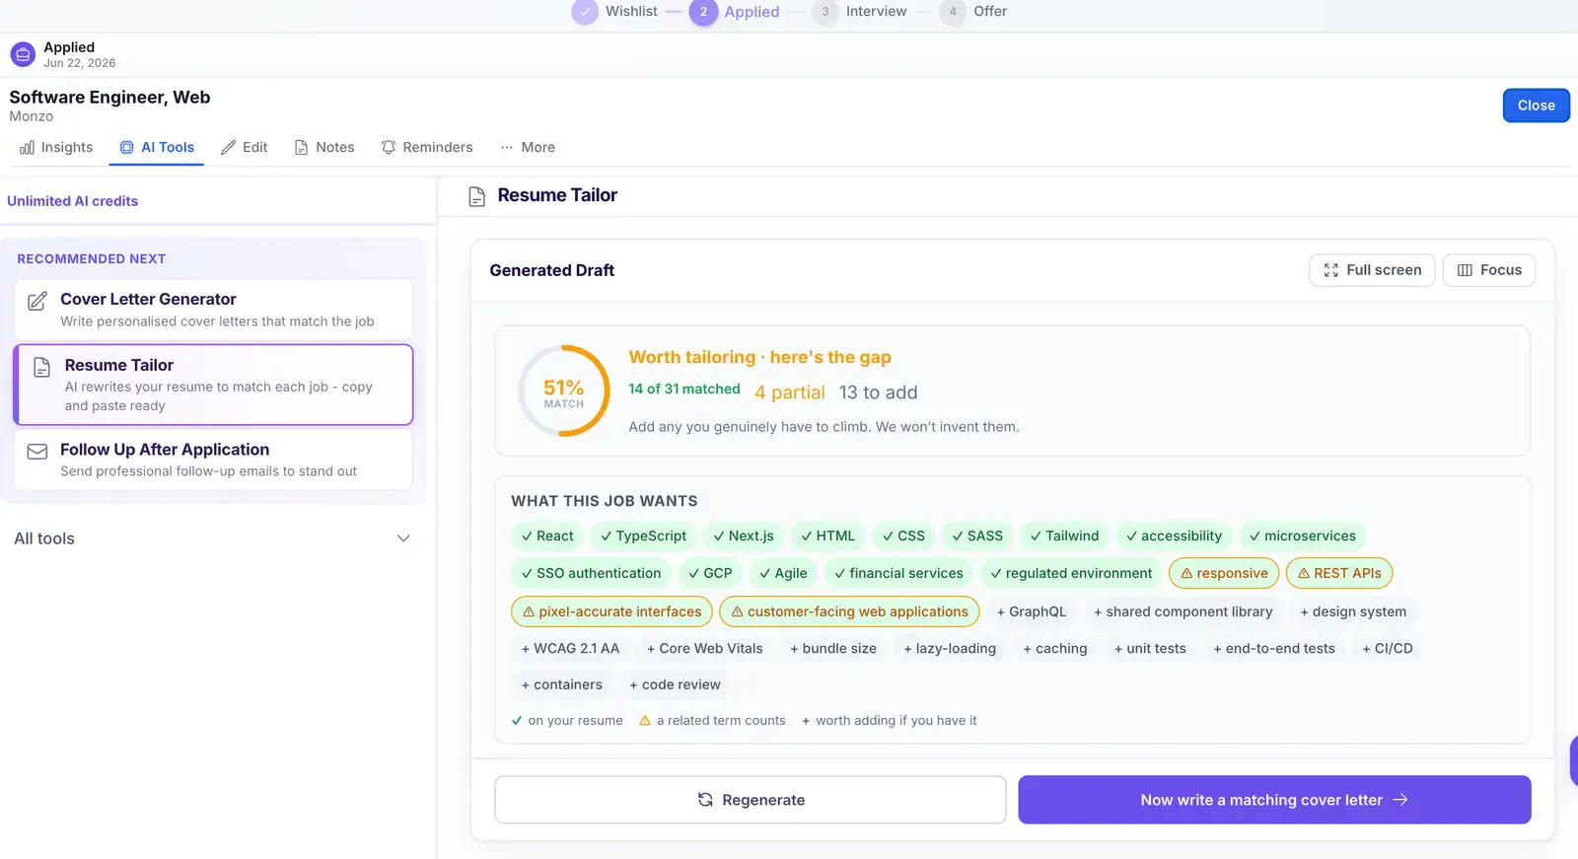The width and height of the screenshot is (1578, 859).
Task: Click the 51% match progress ring
Action: click(x=564, y=391)
